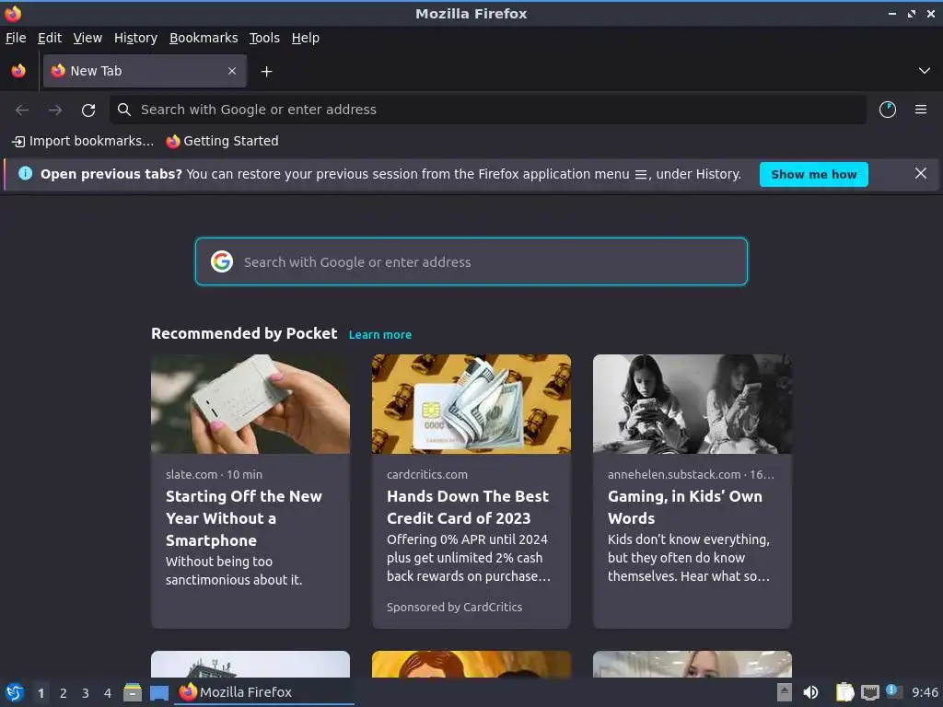Reload the current page
The height and width of the screenshot is (707, 943).
88,110
